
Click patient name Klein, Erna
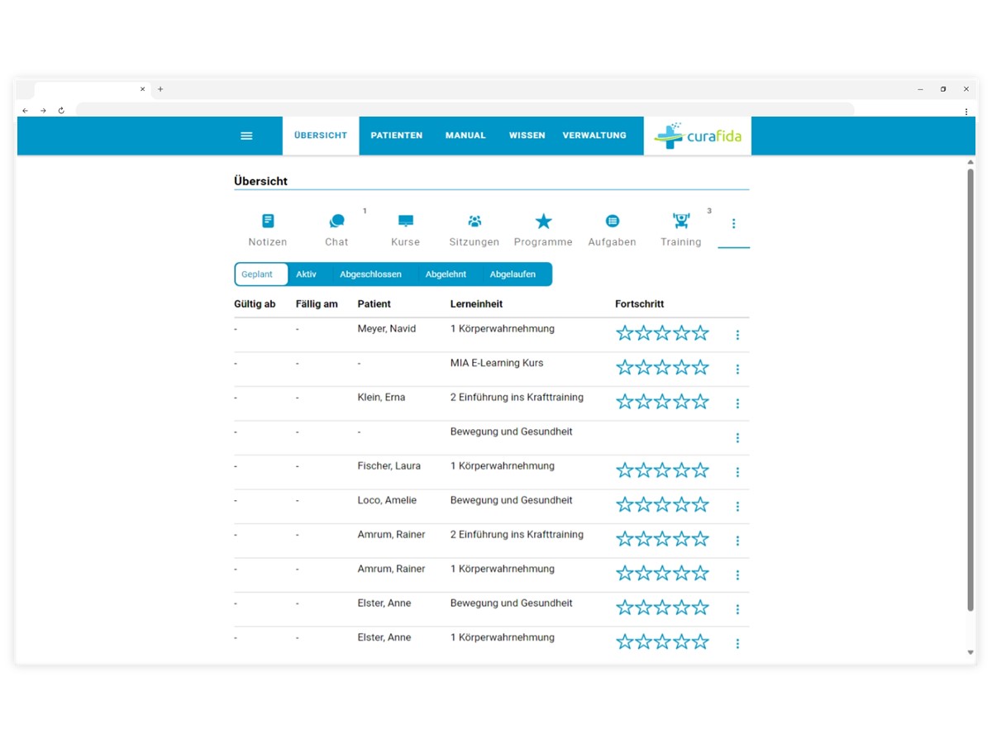coord(381,398)
